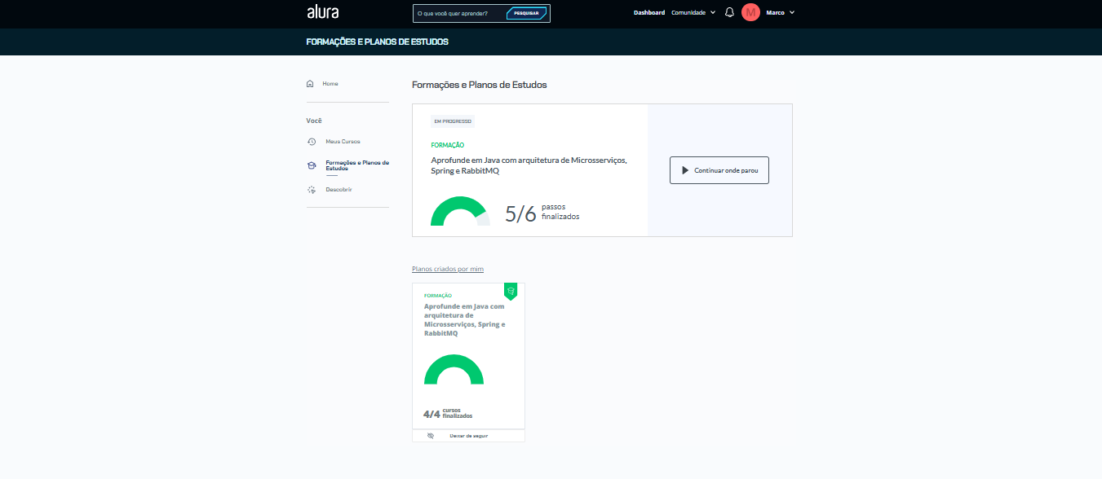The width and height of the screenshot is (1102, 479).
Task: Click the Home house icon in sidebar
Action: (310, 83)
